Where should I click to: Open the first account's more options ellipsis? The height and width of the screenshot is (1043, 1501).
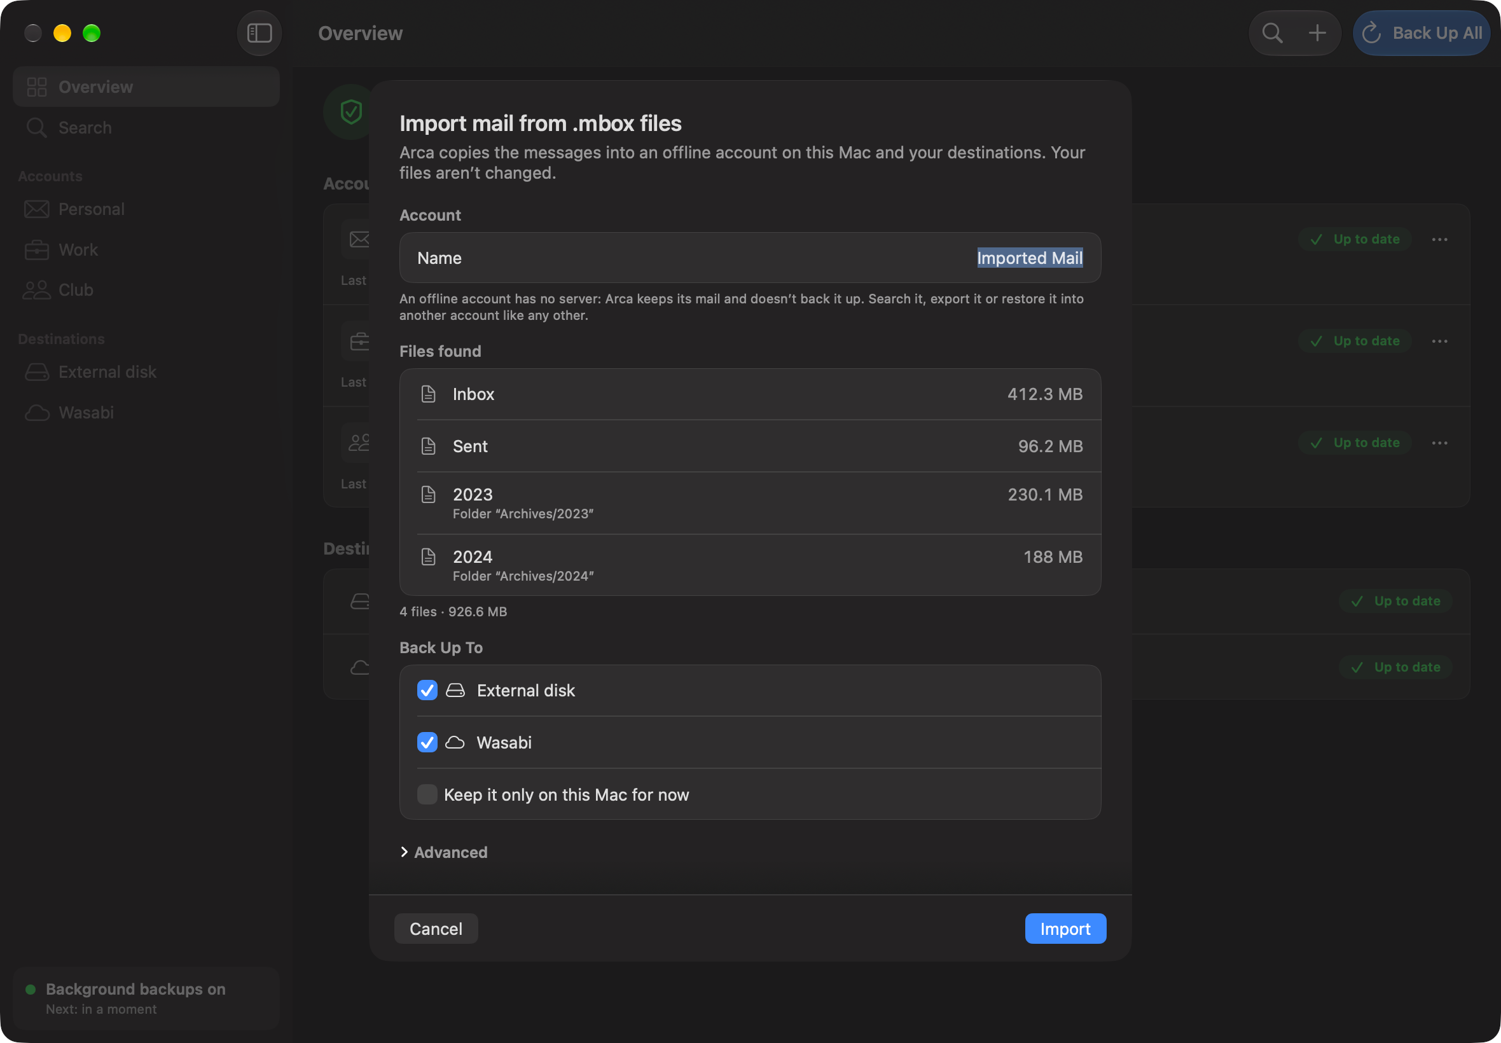(x=1439, y=239)
